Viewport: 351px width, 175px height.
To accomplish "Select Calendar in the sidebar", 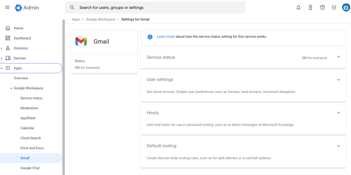I will tap(27, 128).
